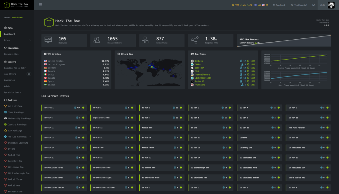
Task: Click the Pro Lab Rankings circle icon
Action: (x=5, y=137)
